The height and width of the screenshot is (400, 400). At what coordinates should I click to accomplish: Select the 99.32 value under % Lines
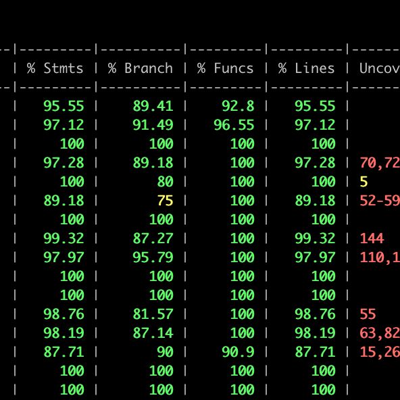coord(315,239)
